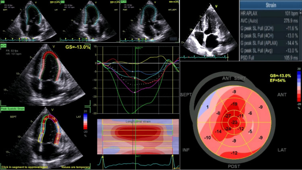
Task: Click bull's-eye basal septal segment 1
Action: point(207,107)
